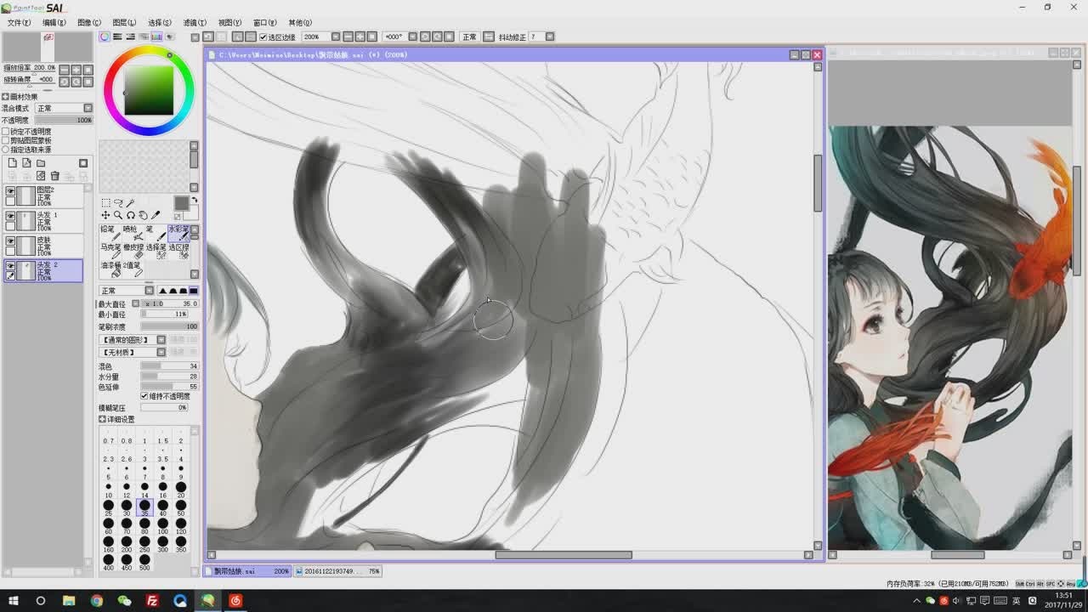Expand the 画材效果 section

5,97
